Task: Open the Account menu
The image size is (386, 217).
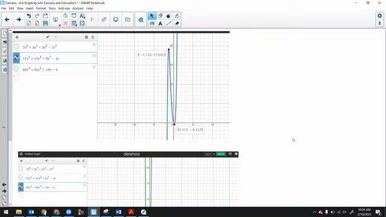Action: click(x=78, y=8)
